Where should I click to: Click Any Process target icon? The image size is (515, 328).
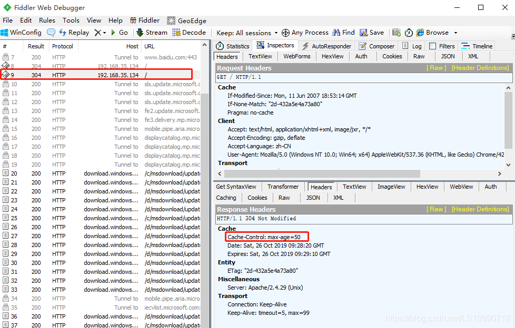[x=286, y=33]
